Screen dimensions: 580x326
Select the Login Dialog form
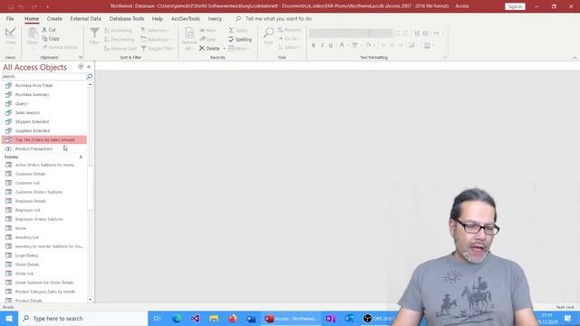(44, 255)
